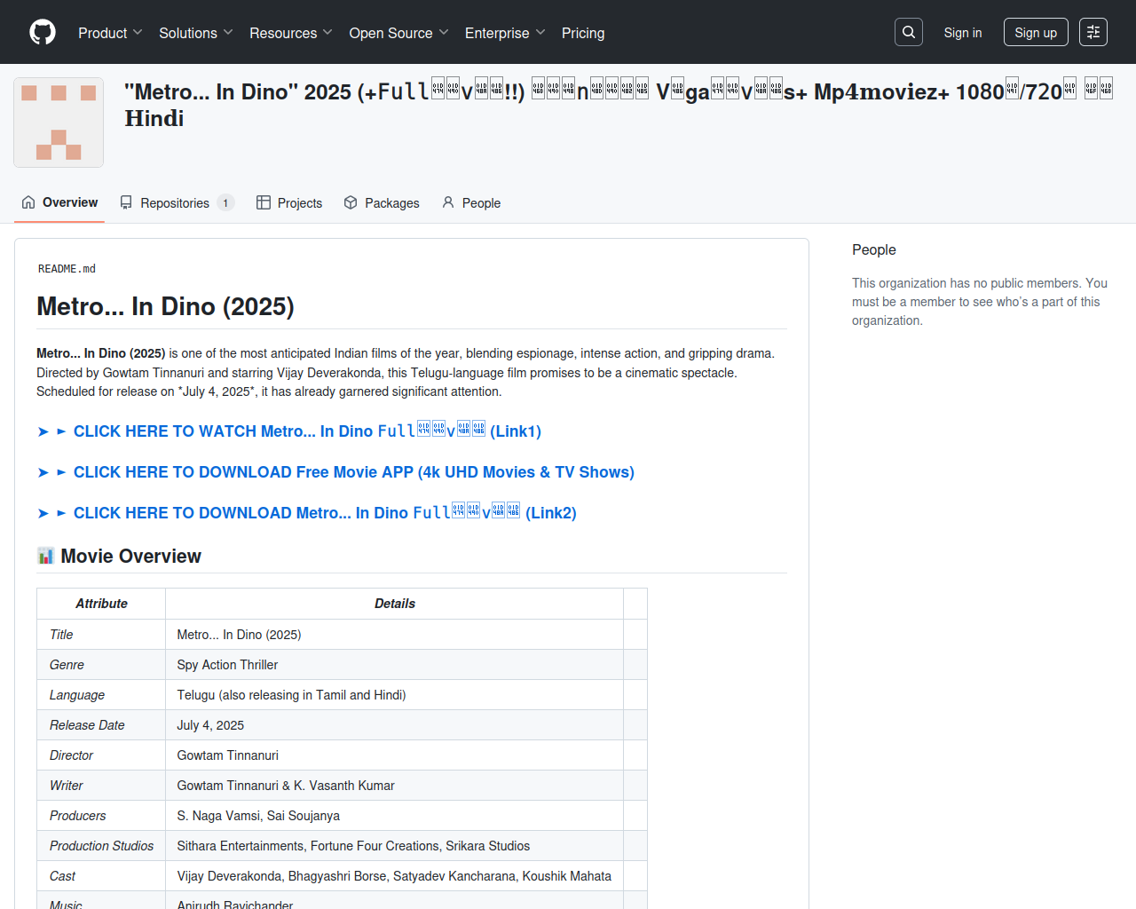Click the Metro... In Dino (2025) heading
This screenshot has height=909, width=1136.
pyautogui.click(x=165, y=306)
